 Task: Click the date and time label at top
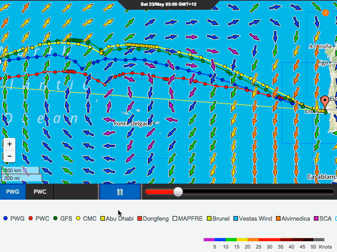point(168,4)
